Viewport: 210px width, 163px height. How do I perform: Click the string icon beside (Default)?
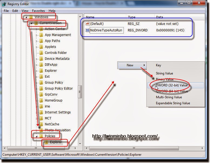[x=87, y=24]
